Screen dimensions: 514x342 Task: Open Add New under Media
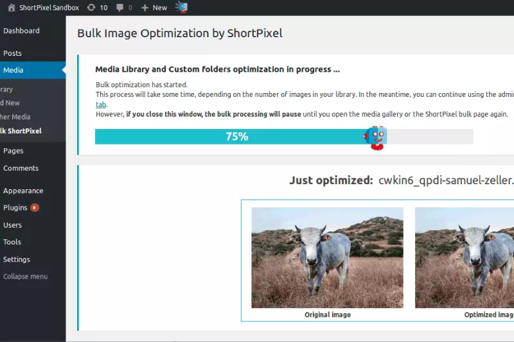[x=10, y=103]
